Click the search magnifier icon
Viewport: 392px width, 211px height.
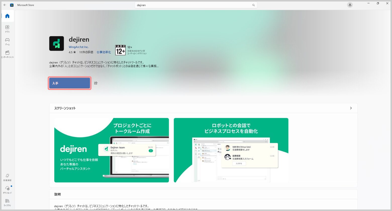(254, 5)
